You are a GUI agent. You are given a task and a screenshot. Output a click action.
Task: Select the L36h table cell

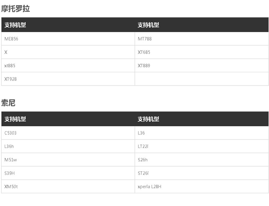(9, 146)
